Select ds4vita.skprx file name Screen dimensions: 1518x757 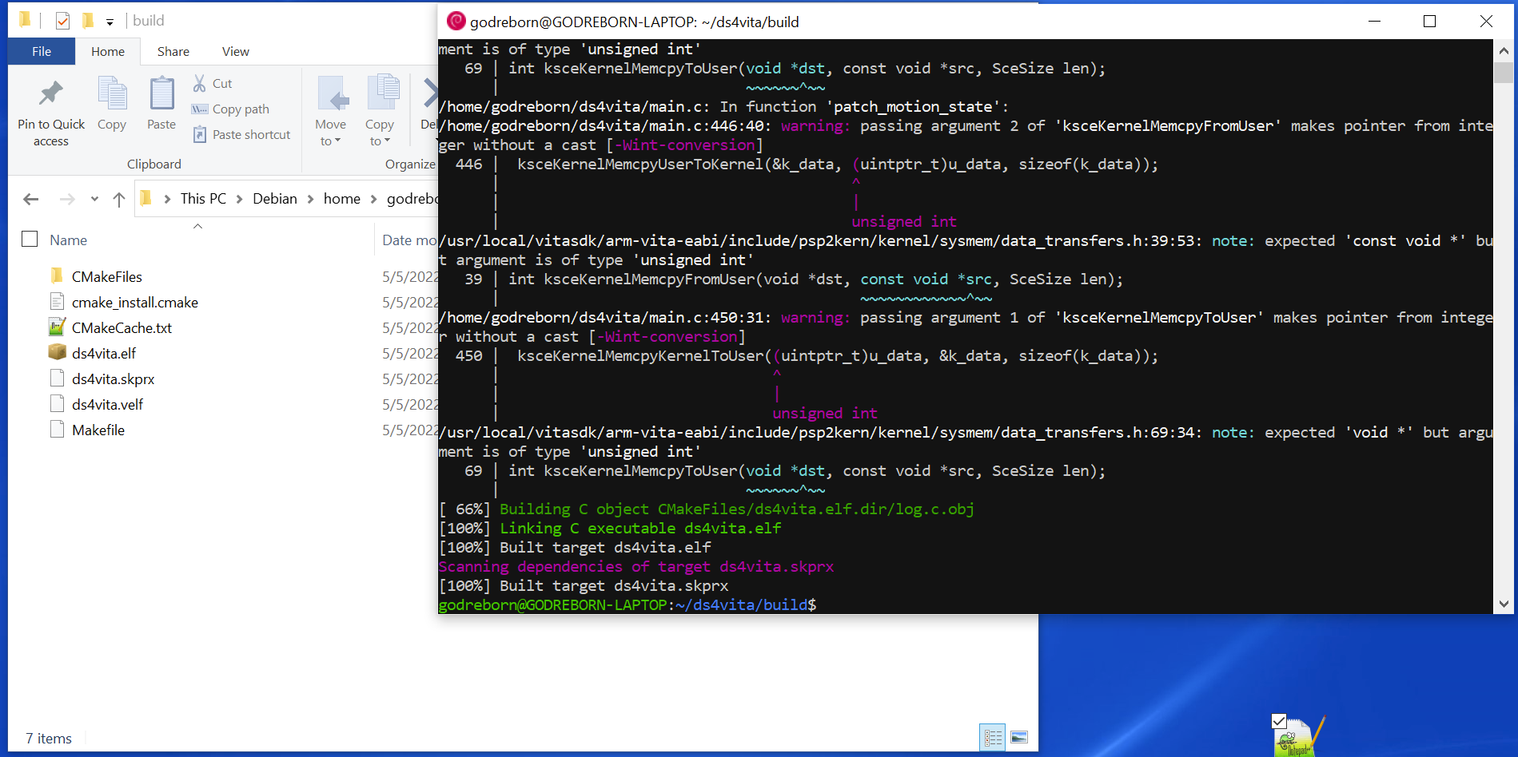(x=114, y=378)
